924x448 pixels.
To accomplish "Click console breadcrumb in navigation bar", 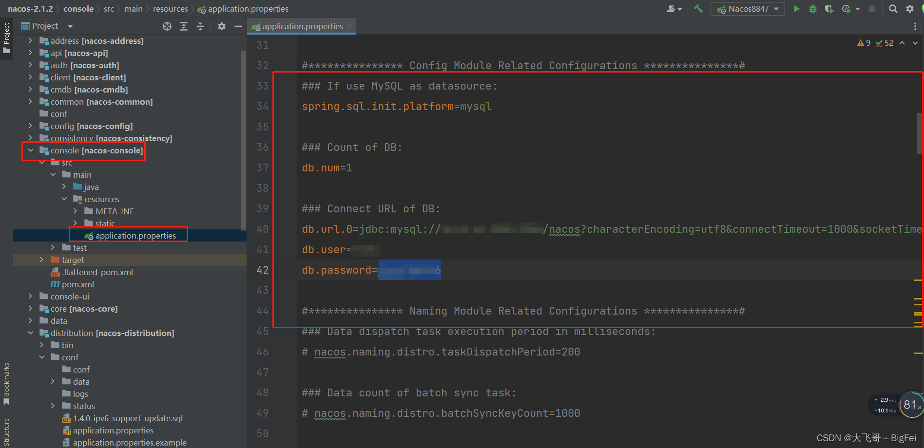I will (x=78, y=9).
